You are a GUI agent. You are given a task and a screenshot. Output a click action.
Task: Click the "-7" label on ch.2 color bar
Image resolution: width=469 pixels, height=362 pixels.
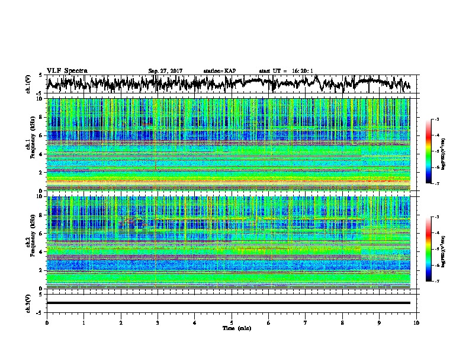[x=436, y=281]
